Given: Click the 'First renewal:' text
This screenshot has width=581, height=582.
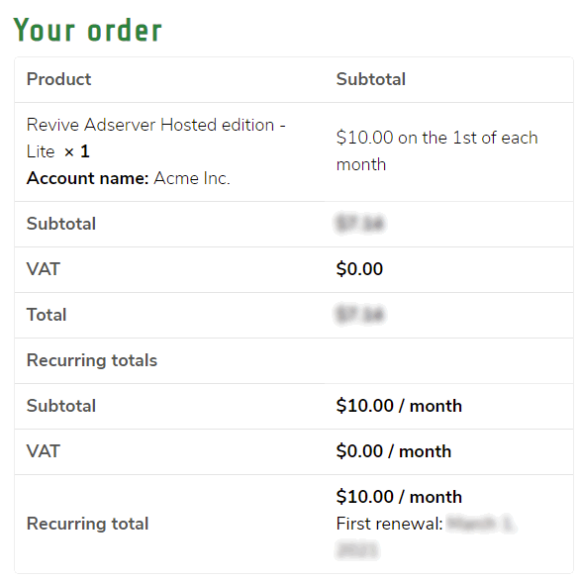Looking at the screenshot, I should (x=389, y=524).
